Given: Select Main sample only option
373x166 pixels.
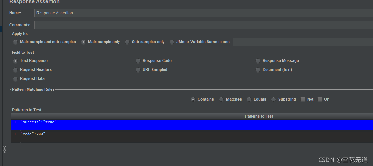Looking at the screenshot, I should [x=83, y=42].
